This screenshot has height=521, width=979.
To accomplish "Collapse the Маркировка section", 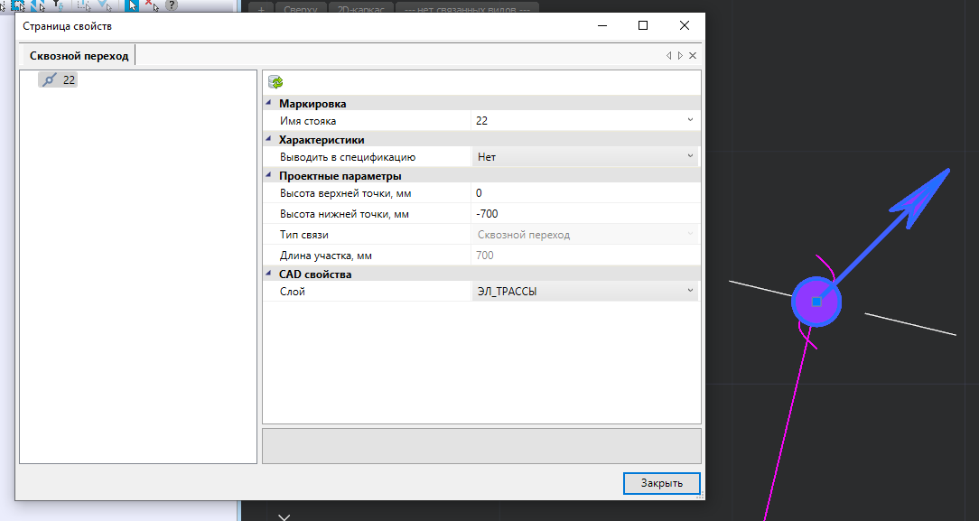I will (x=269, y=104).
